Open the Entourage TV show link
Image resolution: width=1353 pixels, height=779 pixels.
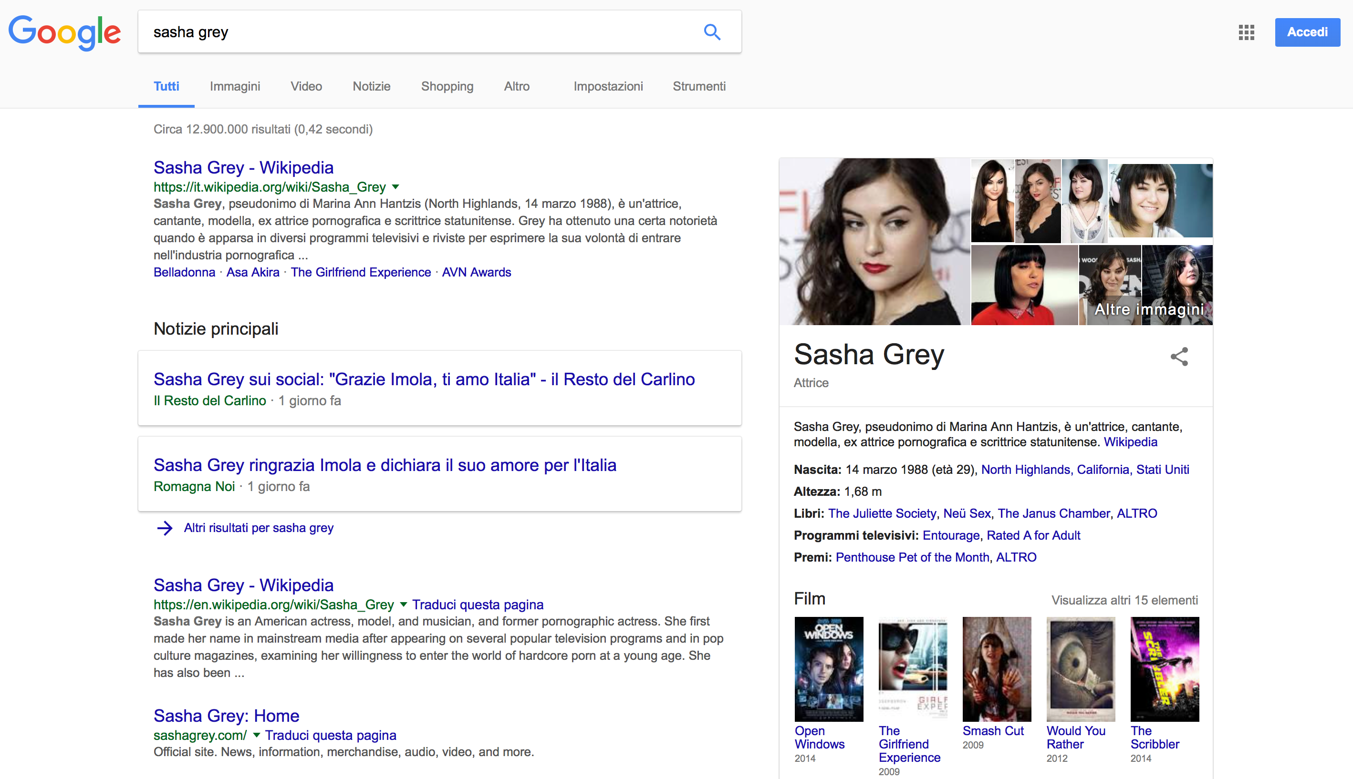(951, 535)
